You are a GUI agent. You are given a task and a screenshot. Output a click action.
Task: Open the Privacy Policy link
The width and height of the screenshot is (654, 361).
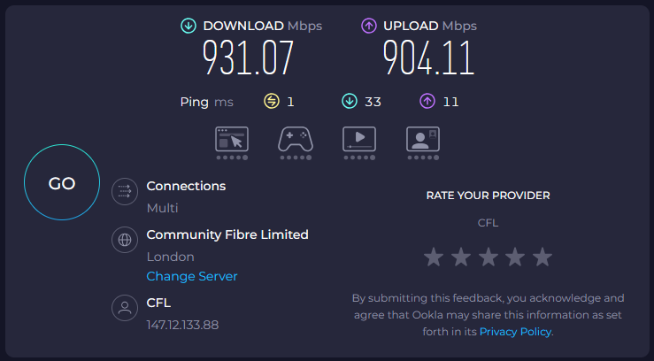[x=515, y=331]
